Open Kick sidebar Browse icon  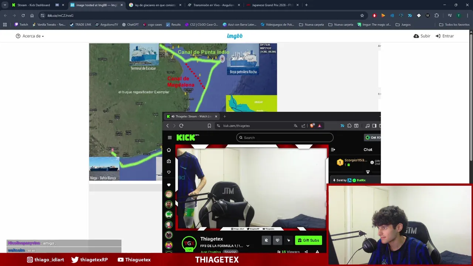click(169, 161)
